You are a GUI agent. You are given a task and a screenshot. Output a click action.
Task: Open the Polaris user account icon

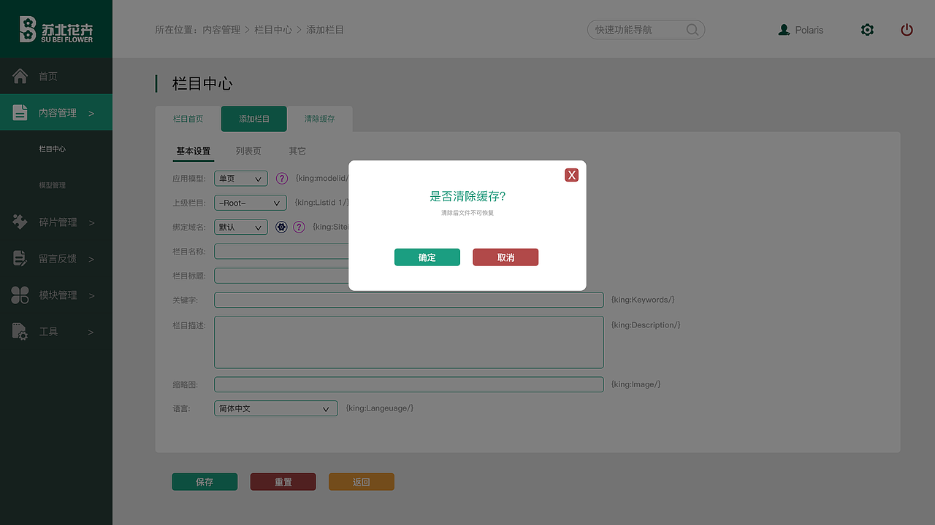point(784,30)
